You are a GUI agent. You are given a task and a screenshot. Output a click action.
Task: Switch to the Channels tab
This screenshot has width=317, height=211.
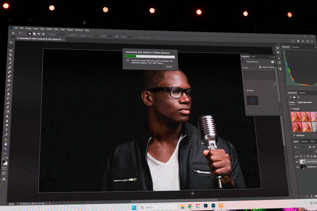(x=304, y=141)
